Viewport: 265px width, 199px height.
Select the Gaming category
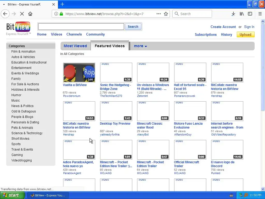point(17,155)
